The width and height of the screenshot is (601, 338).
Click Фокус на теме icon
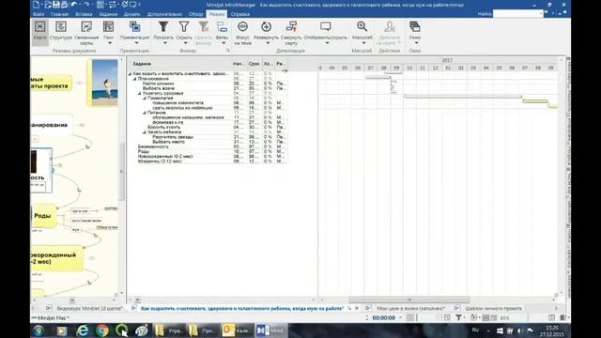tap(242, 27)
